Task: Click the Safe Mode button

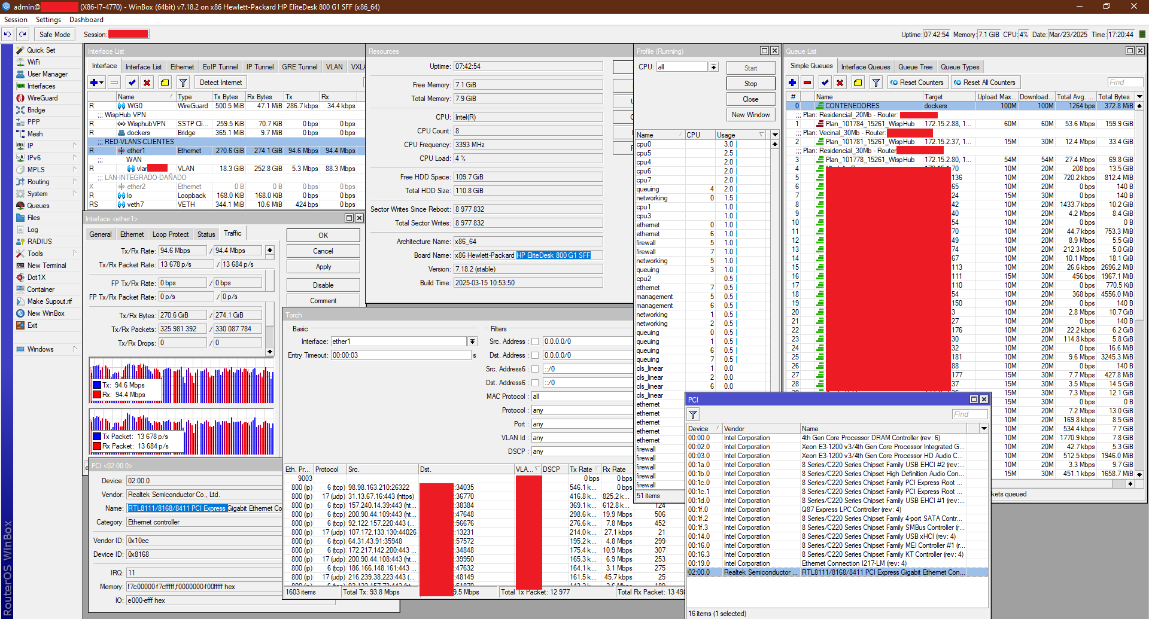Action: (54, 34)
